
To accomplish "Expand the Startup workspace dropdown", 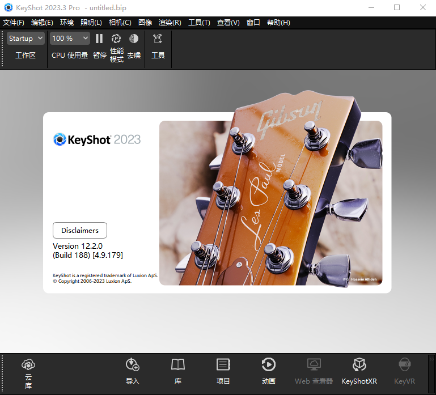I will point(26,39).
